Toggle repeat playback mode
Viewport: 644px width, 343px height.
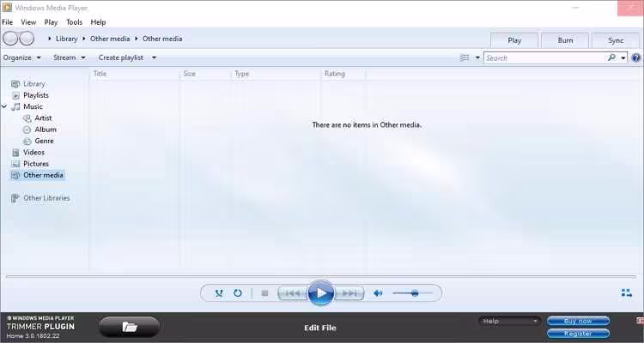237,293
